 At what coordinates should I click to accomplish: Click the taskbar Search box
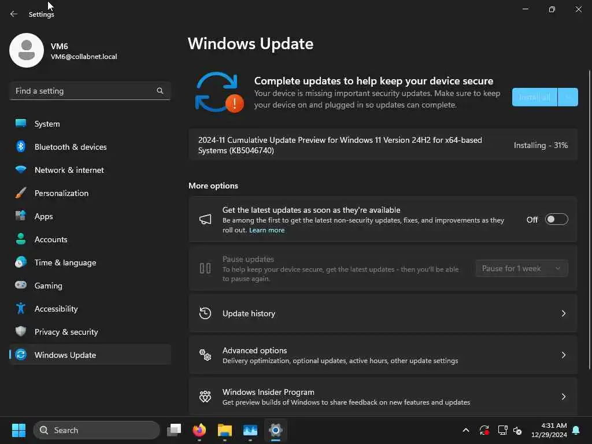97,430
